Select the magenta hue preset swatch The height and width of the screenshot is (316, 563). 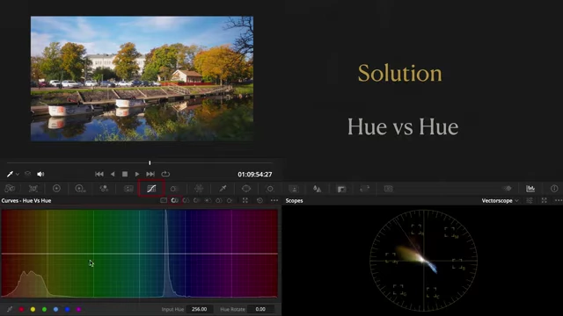click(79, 309)
